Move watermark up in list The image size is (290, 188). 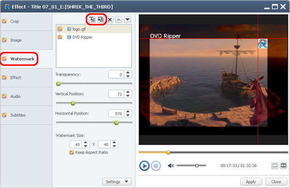pyautogui.click(x=118, y=19)
